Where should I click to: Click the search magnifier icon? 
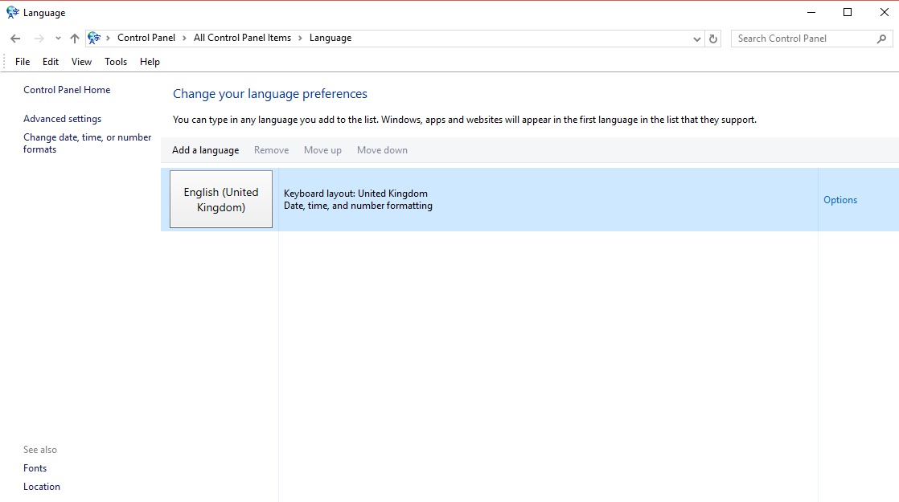(882, 38)
